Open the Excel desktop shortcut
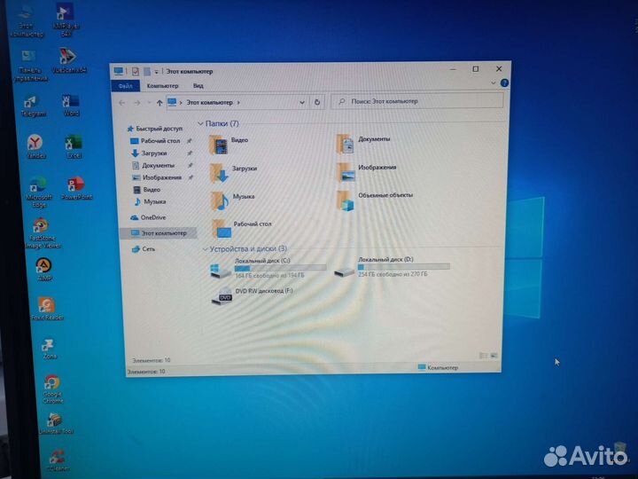Image resolution: width=638 pixels, height=479 pixels. tap(74, 143)
